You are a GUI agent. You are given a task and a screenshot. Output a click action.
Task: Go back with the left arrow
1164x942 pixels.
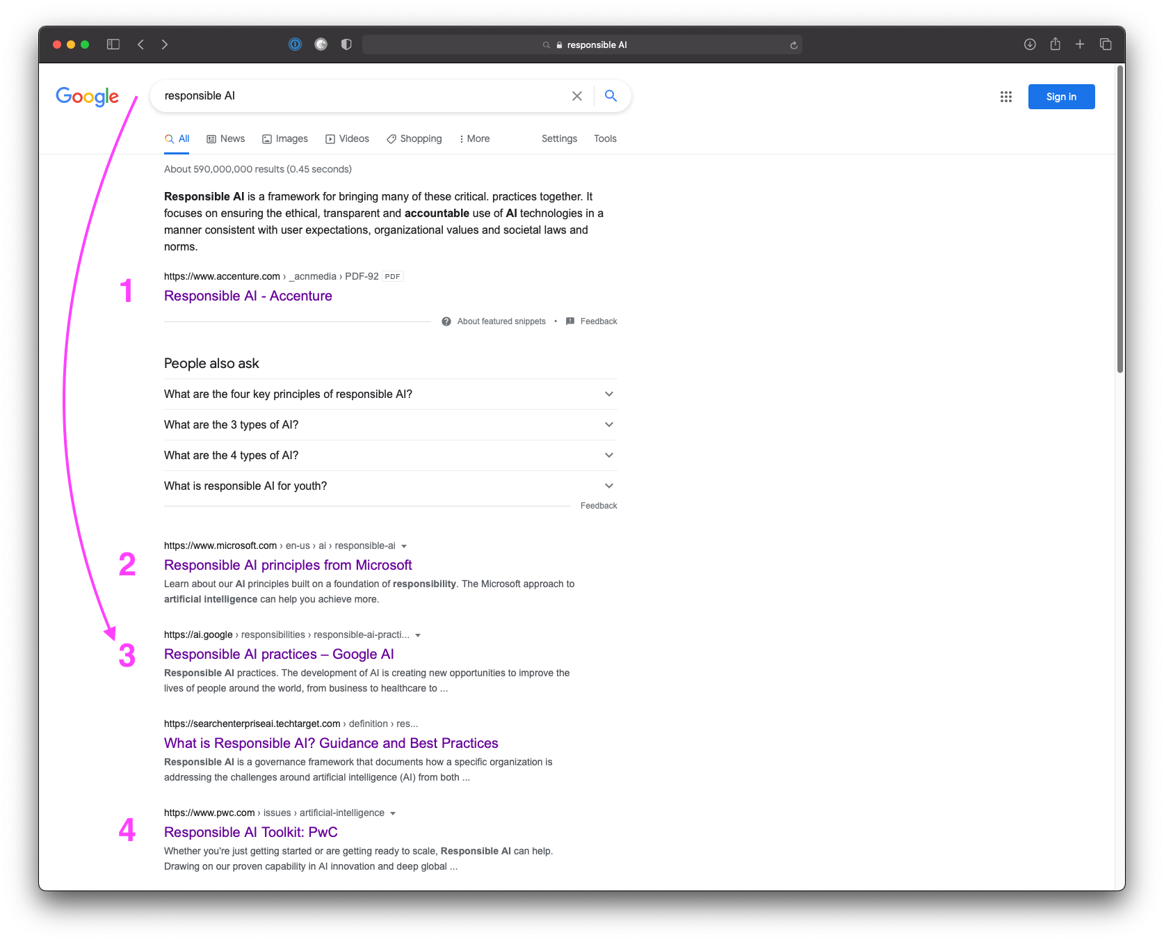[140, 45]
